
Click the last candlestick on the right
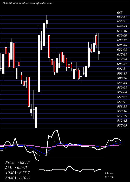pos(99,52)
